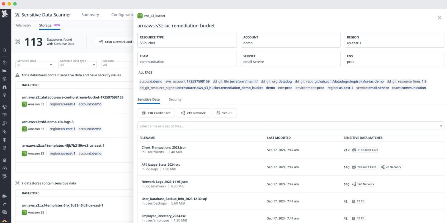The image size is (447, 223).
Task: Open the sparkle icon in the sidebar
Action: [x=4, y=204]
